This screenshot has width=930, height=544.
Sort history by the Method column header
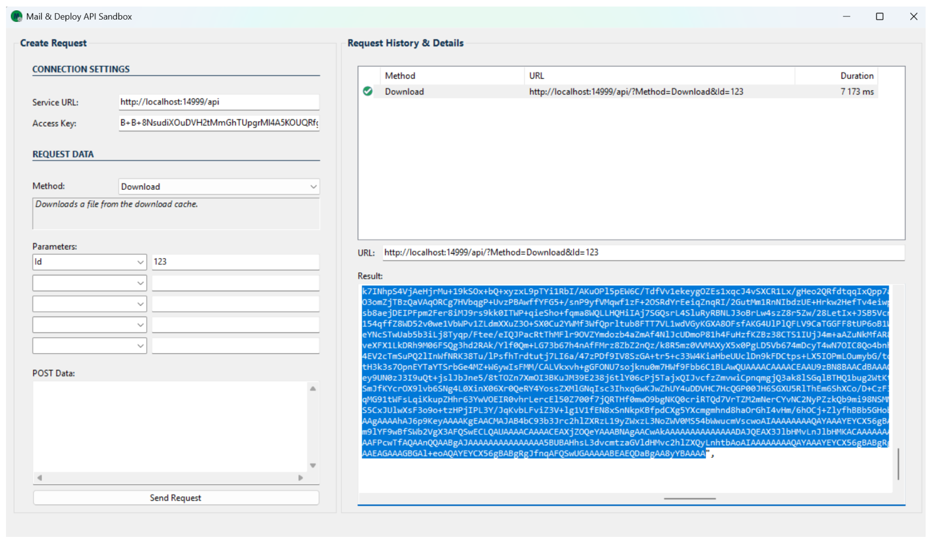pyautogui.click(x=400, y=76)
